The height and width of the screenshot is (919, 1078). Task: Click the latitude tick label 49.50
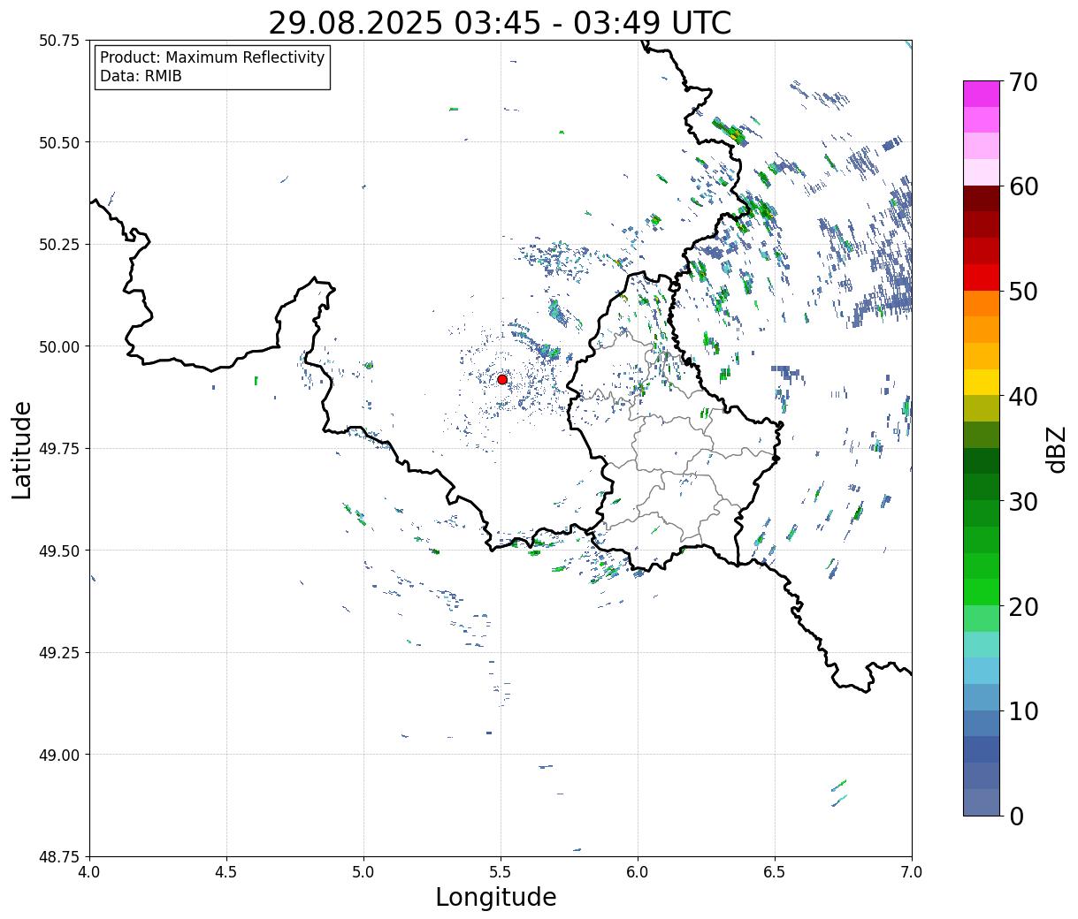[59, 551]
